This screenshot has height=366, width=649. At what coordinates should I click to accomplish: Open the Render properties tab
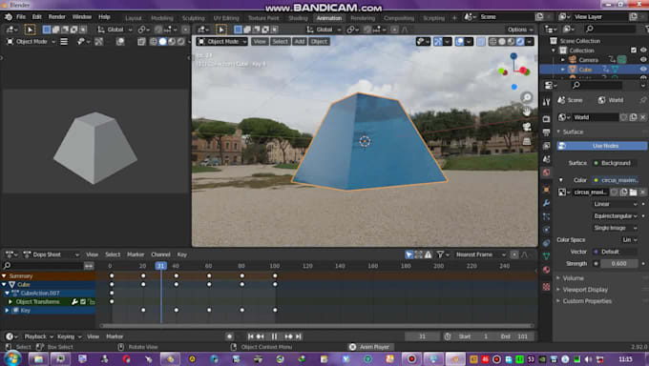click(x=546, y=119)
